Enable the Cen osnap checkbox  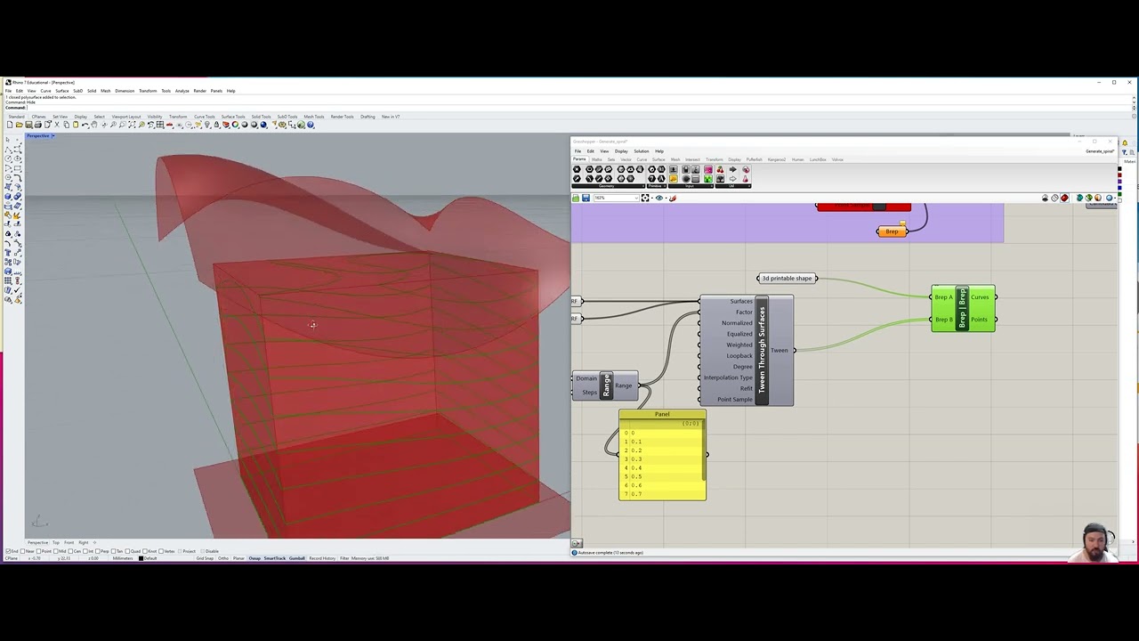70,551
